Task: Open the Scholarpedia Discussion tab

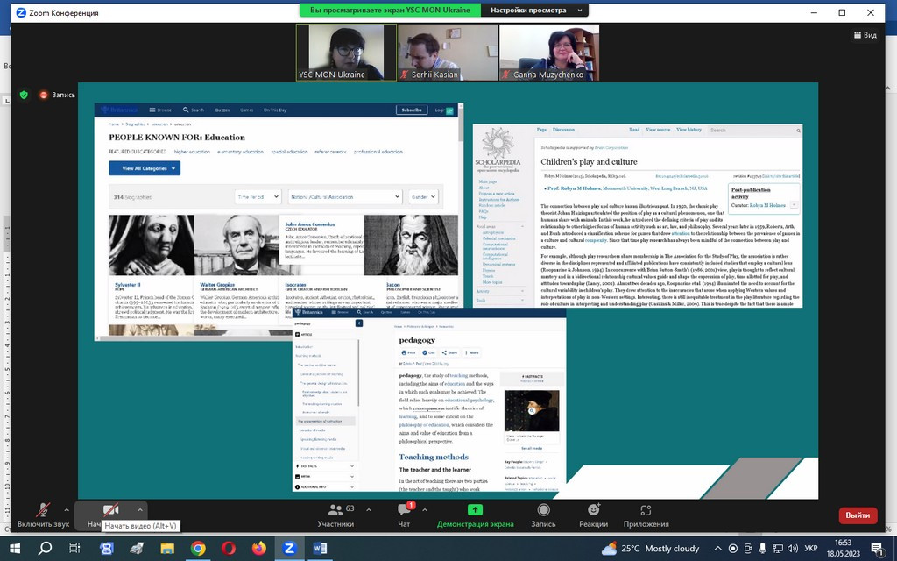Action: [563, 130]
